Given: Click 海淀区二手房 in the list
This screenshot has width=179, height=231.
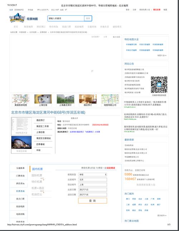Looking at the screenshot, I should tap(43, 126).
